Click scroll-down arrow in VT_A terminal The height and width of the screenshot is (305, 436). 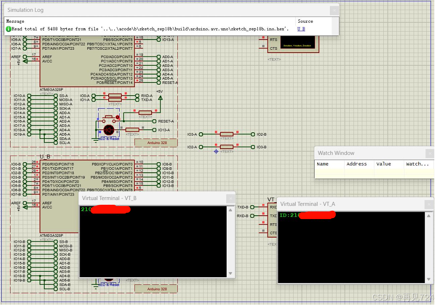click(x=429, y=279)
